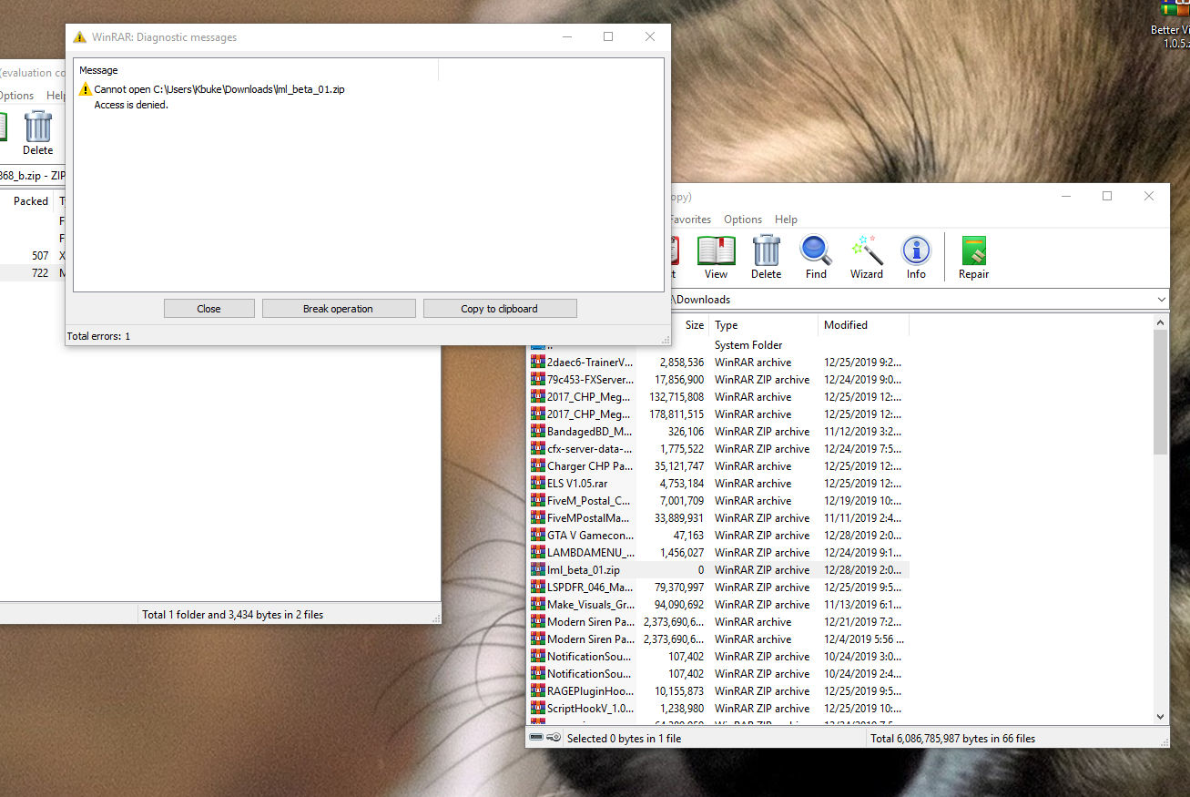Click 'Total errors: 1' in the dialog status

pos(98,336)
